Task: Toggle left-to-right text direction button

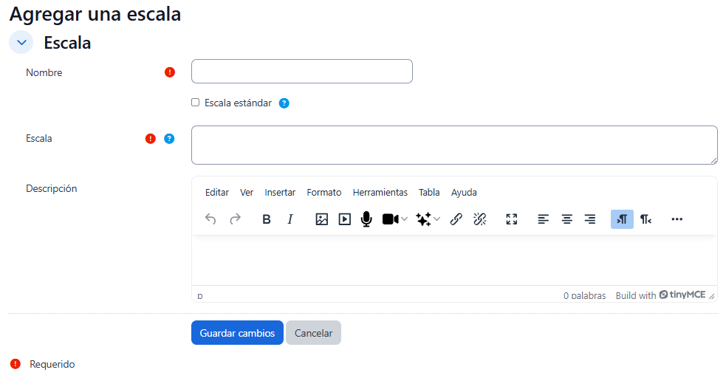Action: tap(622, 219)
